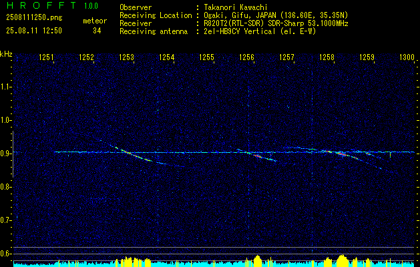The width and height of the screenshot is (420, 267).
Task: Select the meteor count value 34
Action: click(97, 31)
